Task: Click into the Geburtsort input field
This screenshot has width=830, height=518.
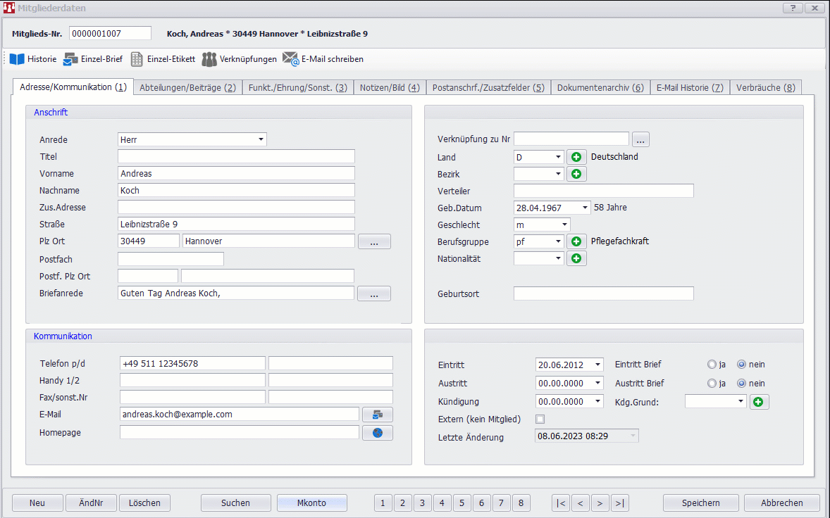Action: (x=603, y=293)
